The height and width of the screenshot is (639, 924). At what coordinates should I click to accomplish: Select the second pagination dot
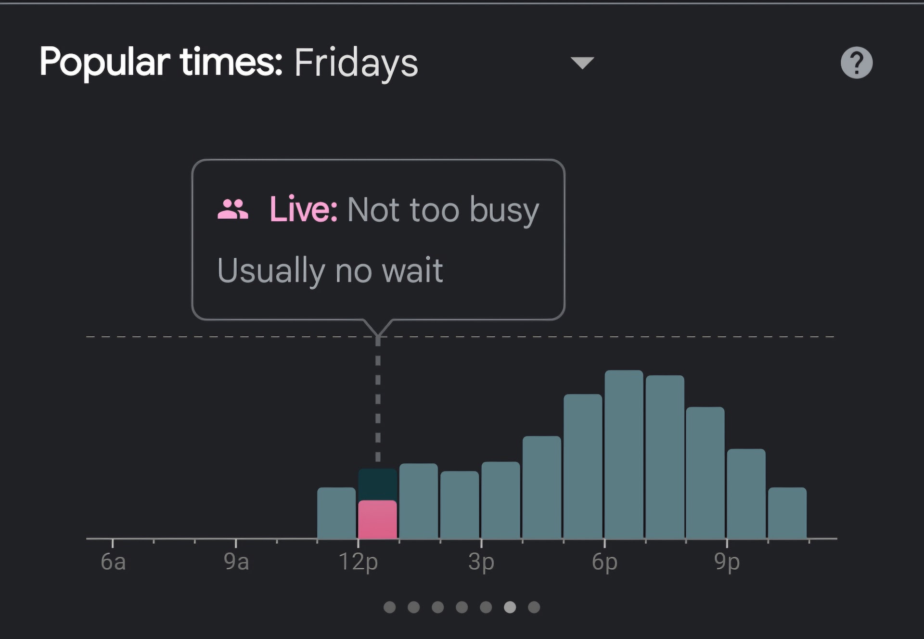pos(413,607)
